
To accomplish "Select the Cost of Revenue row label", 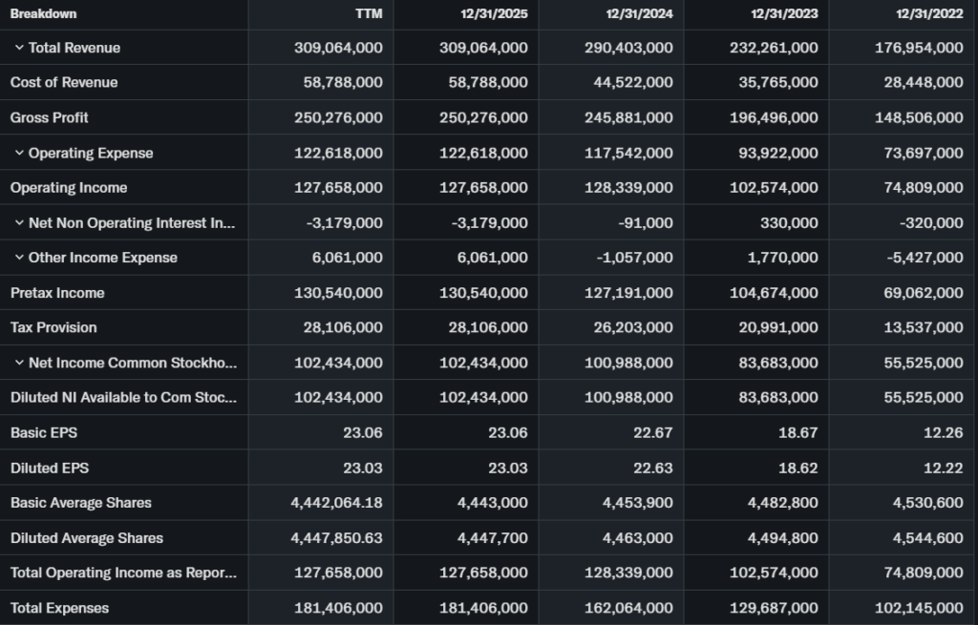I will pyautogui.click(x=64, y=83).
